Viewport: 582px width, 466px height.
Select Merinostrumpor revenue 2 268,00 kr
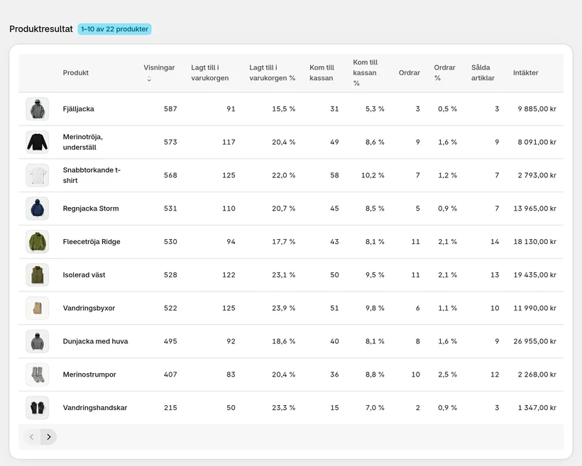click(x=537, y=375)
